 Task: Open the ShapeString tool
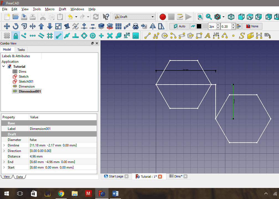[242, 35]
